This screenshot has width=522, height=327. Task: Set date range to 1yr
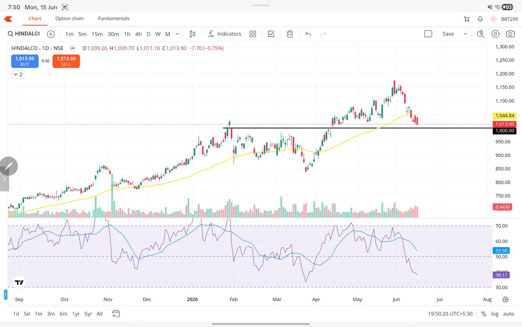76,314
